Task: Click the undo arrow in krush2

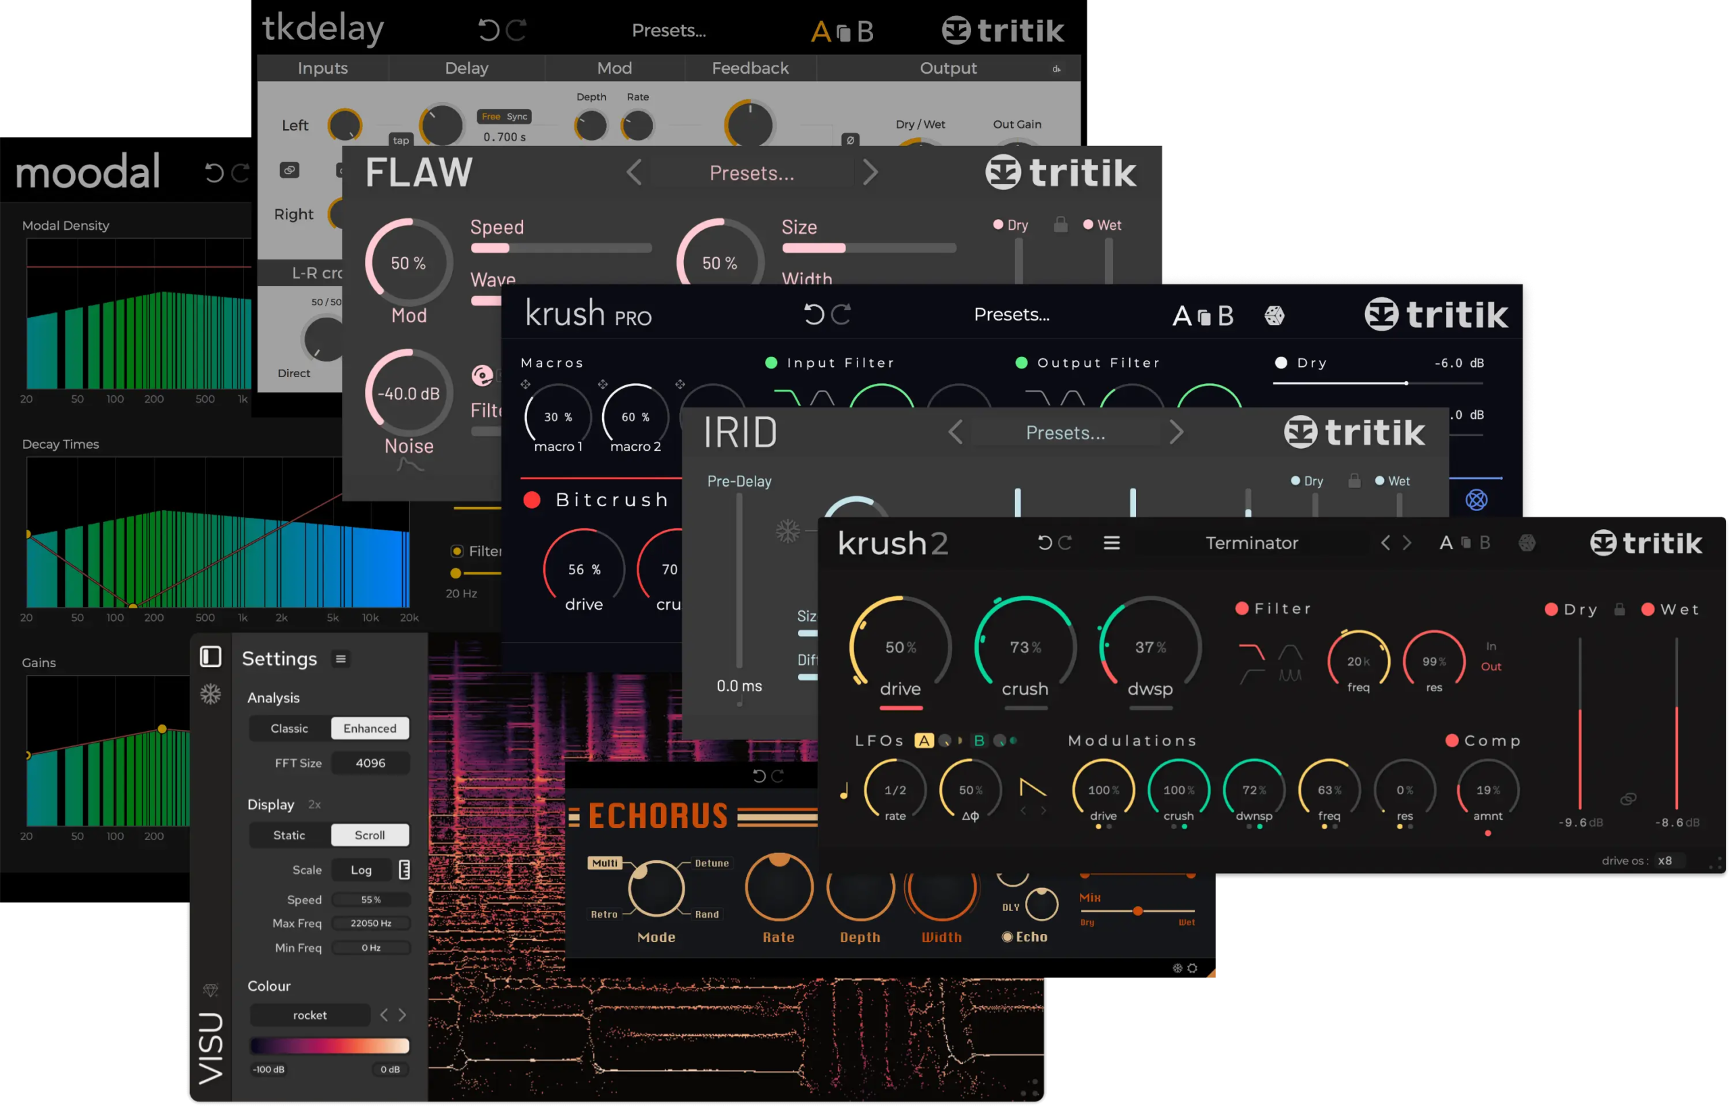Action: click(1044, 543)
